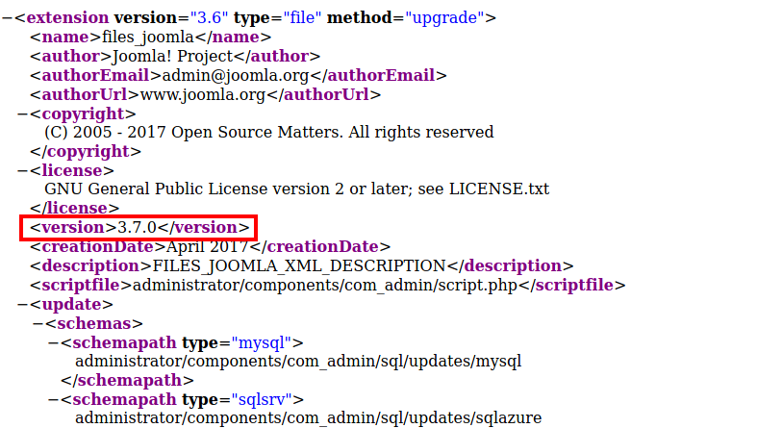This screenshot has width=757, height=428.
Task: Collapse the root extension element
Action: 8,18
